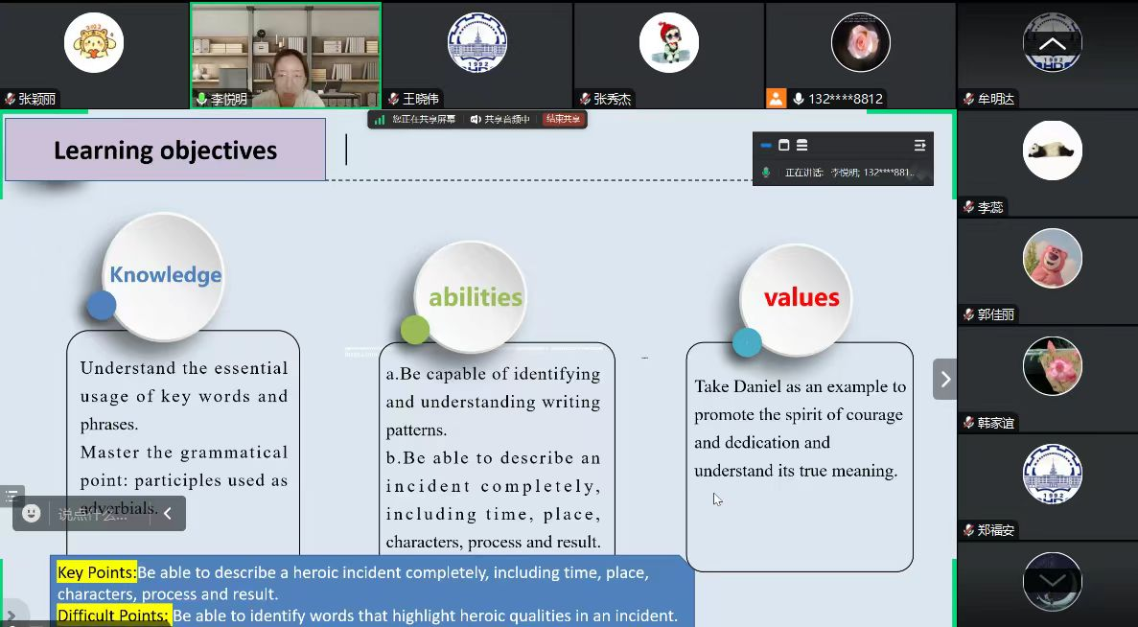This screenshot has height=627, width=1138.
Task: Toggle the sharing audio speaker control
Action: [x=476, y=120]
